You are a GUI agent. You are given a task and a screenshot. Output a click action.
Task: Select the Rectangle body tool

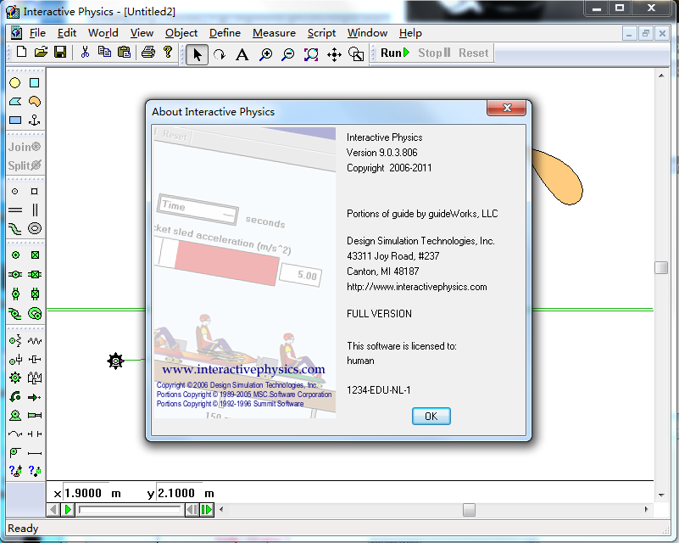[x=15, y=120]
